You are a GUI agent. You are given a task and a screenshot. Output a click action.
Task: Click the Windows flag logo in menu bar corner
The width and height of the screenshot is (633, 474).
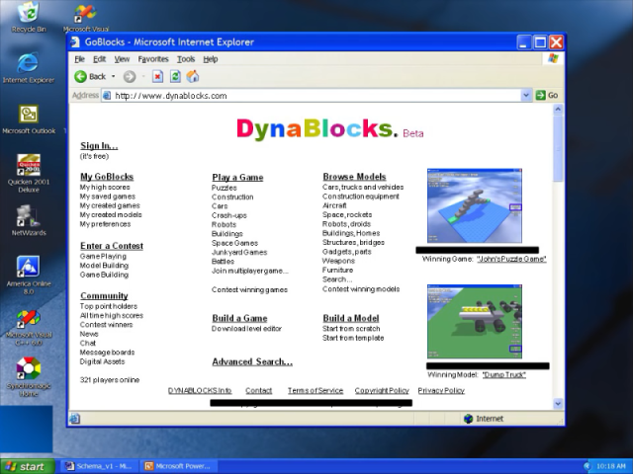click(x=553, y=59)
